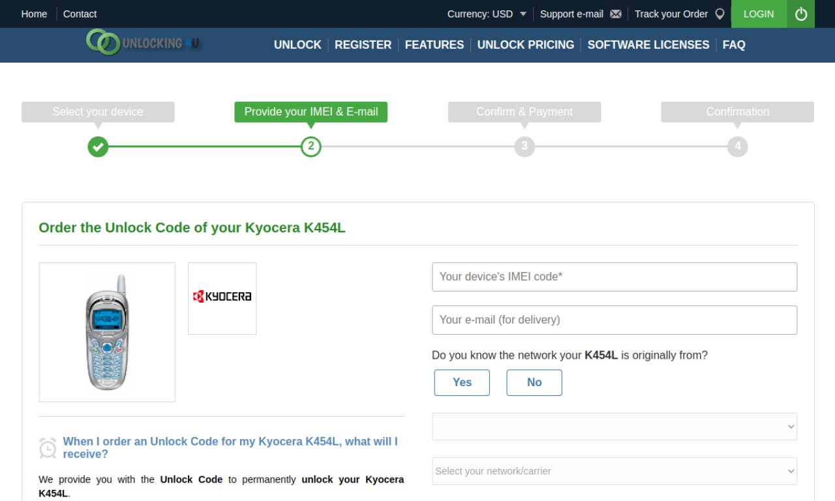Click the location pin beside Track your Order
835x501 pixels.
[720, 14]
